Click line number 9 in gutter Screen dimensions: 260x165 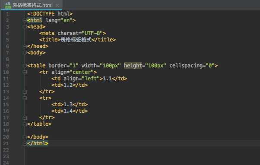pos(7,66)
